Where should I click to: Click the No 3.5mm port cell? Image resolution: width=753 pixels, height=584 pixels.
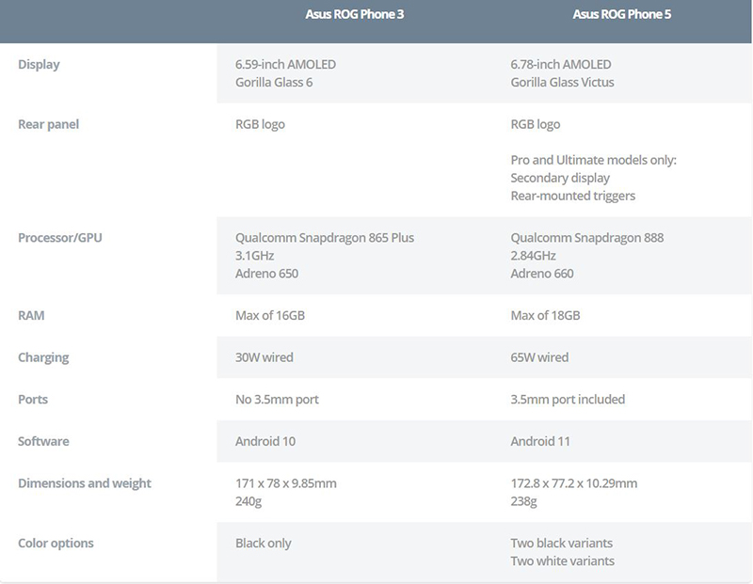(277, 400)
